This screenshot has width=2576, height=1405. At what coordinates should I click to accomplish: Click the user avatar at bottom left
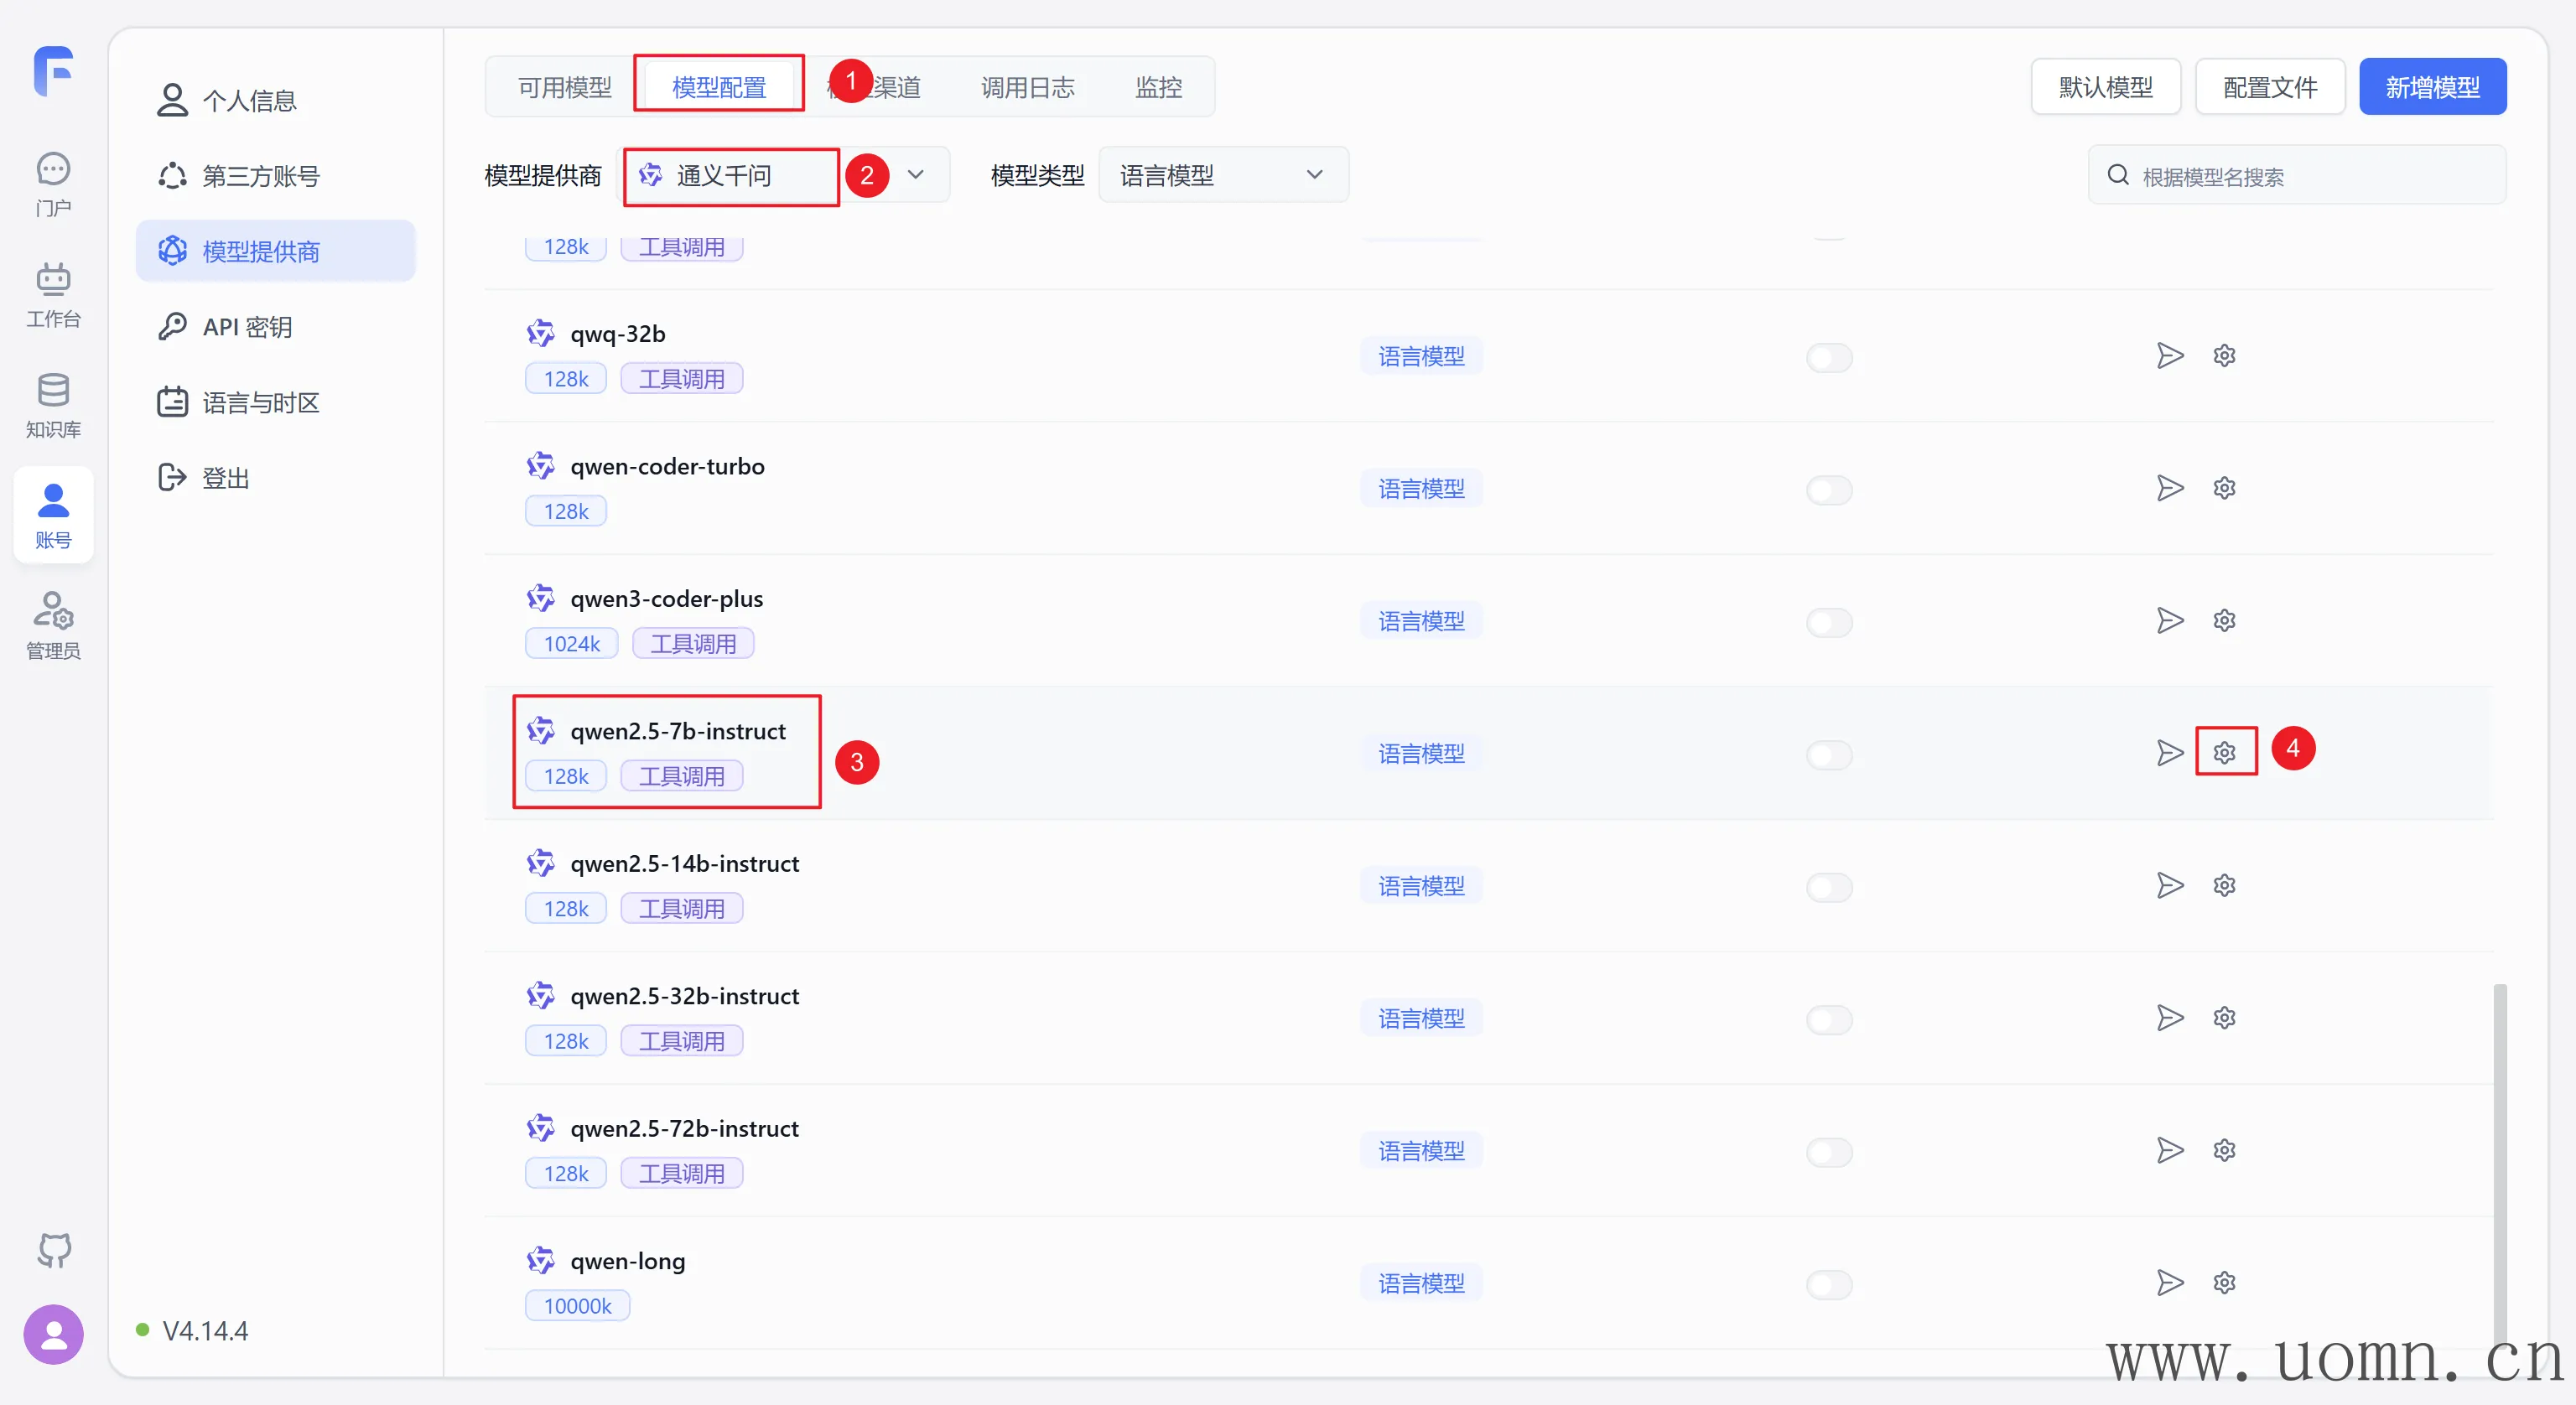coord(53,1334)
